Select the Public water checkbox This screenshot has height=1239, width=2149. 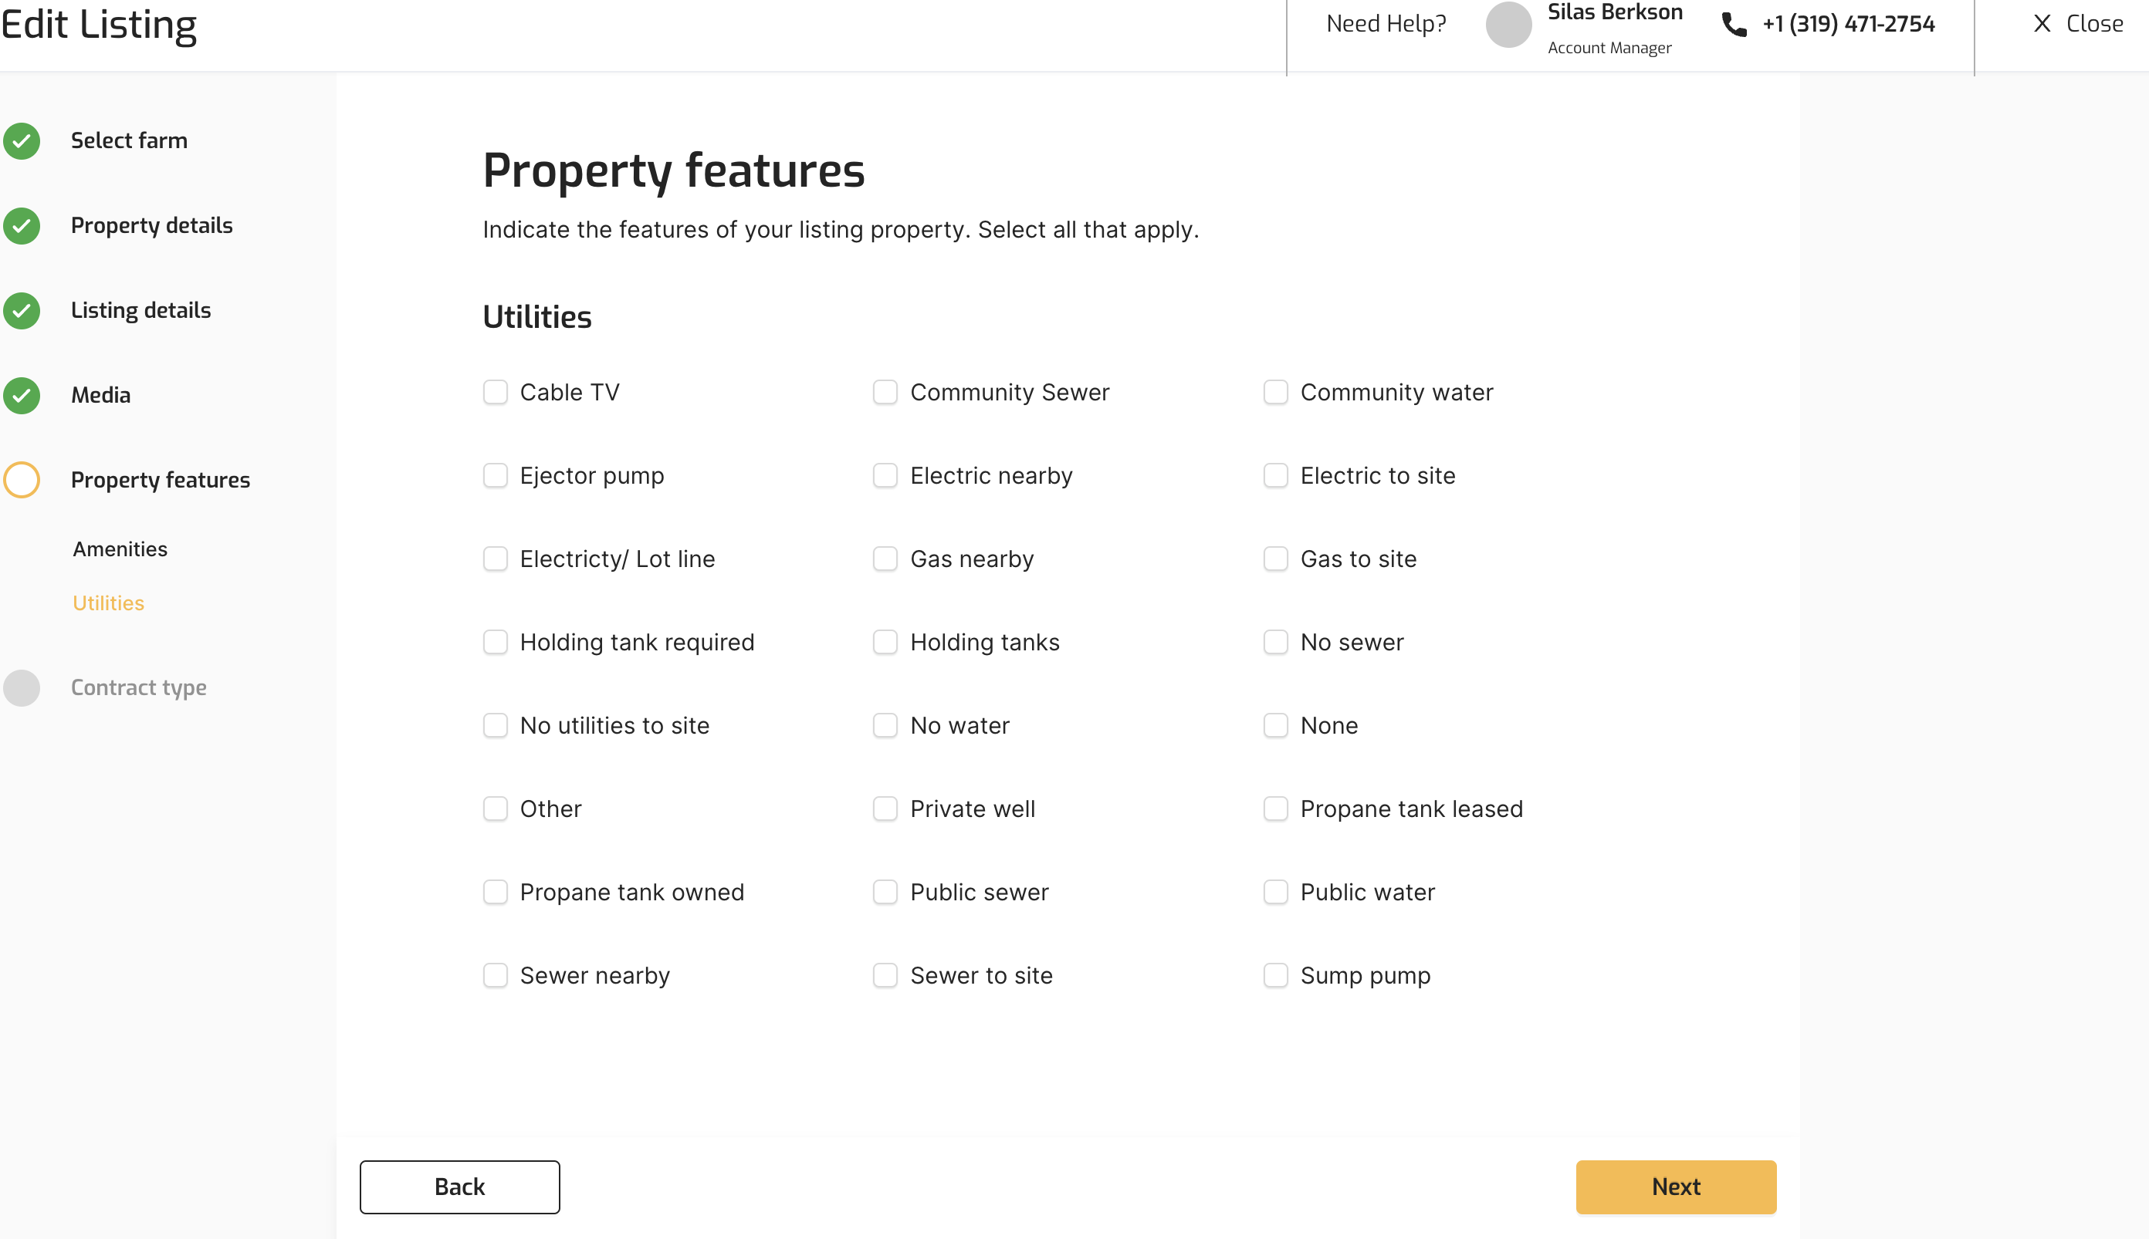pyautogui.click(x=1275, y=892)
